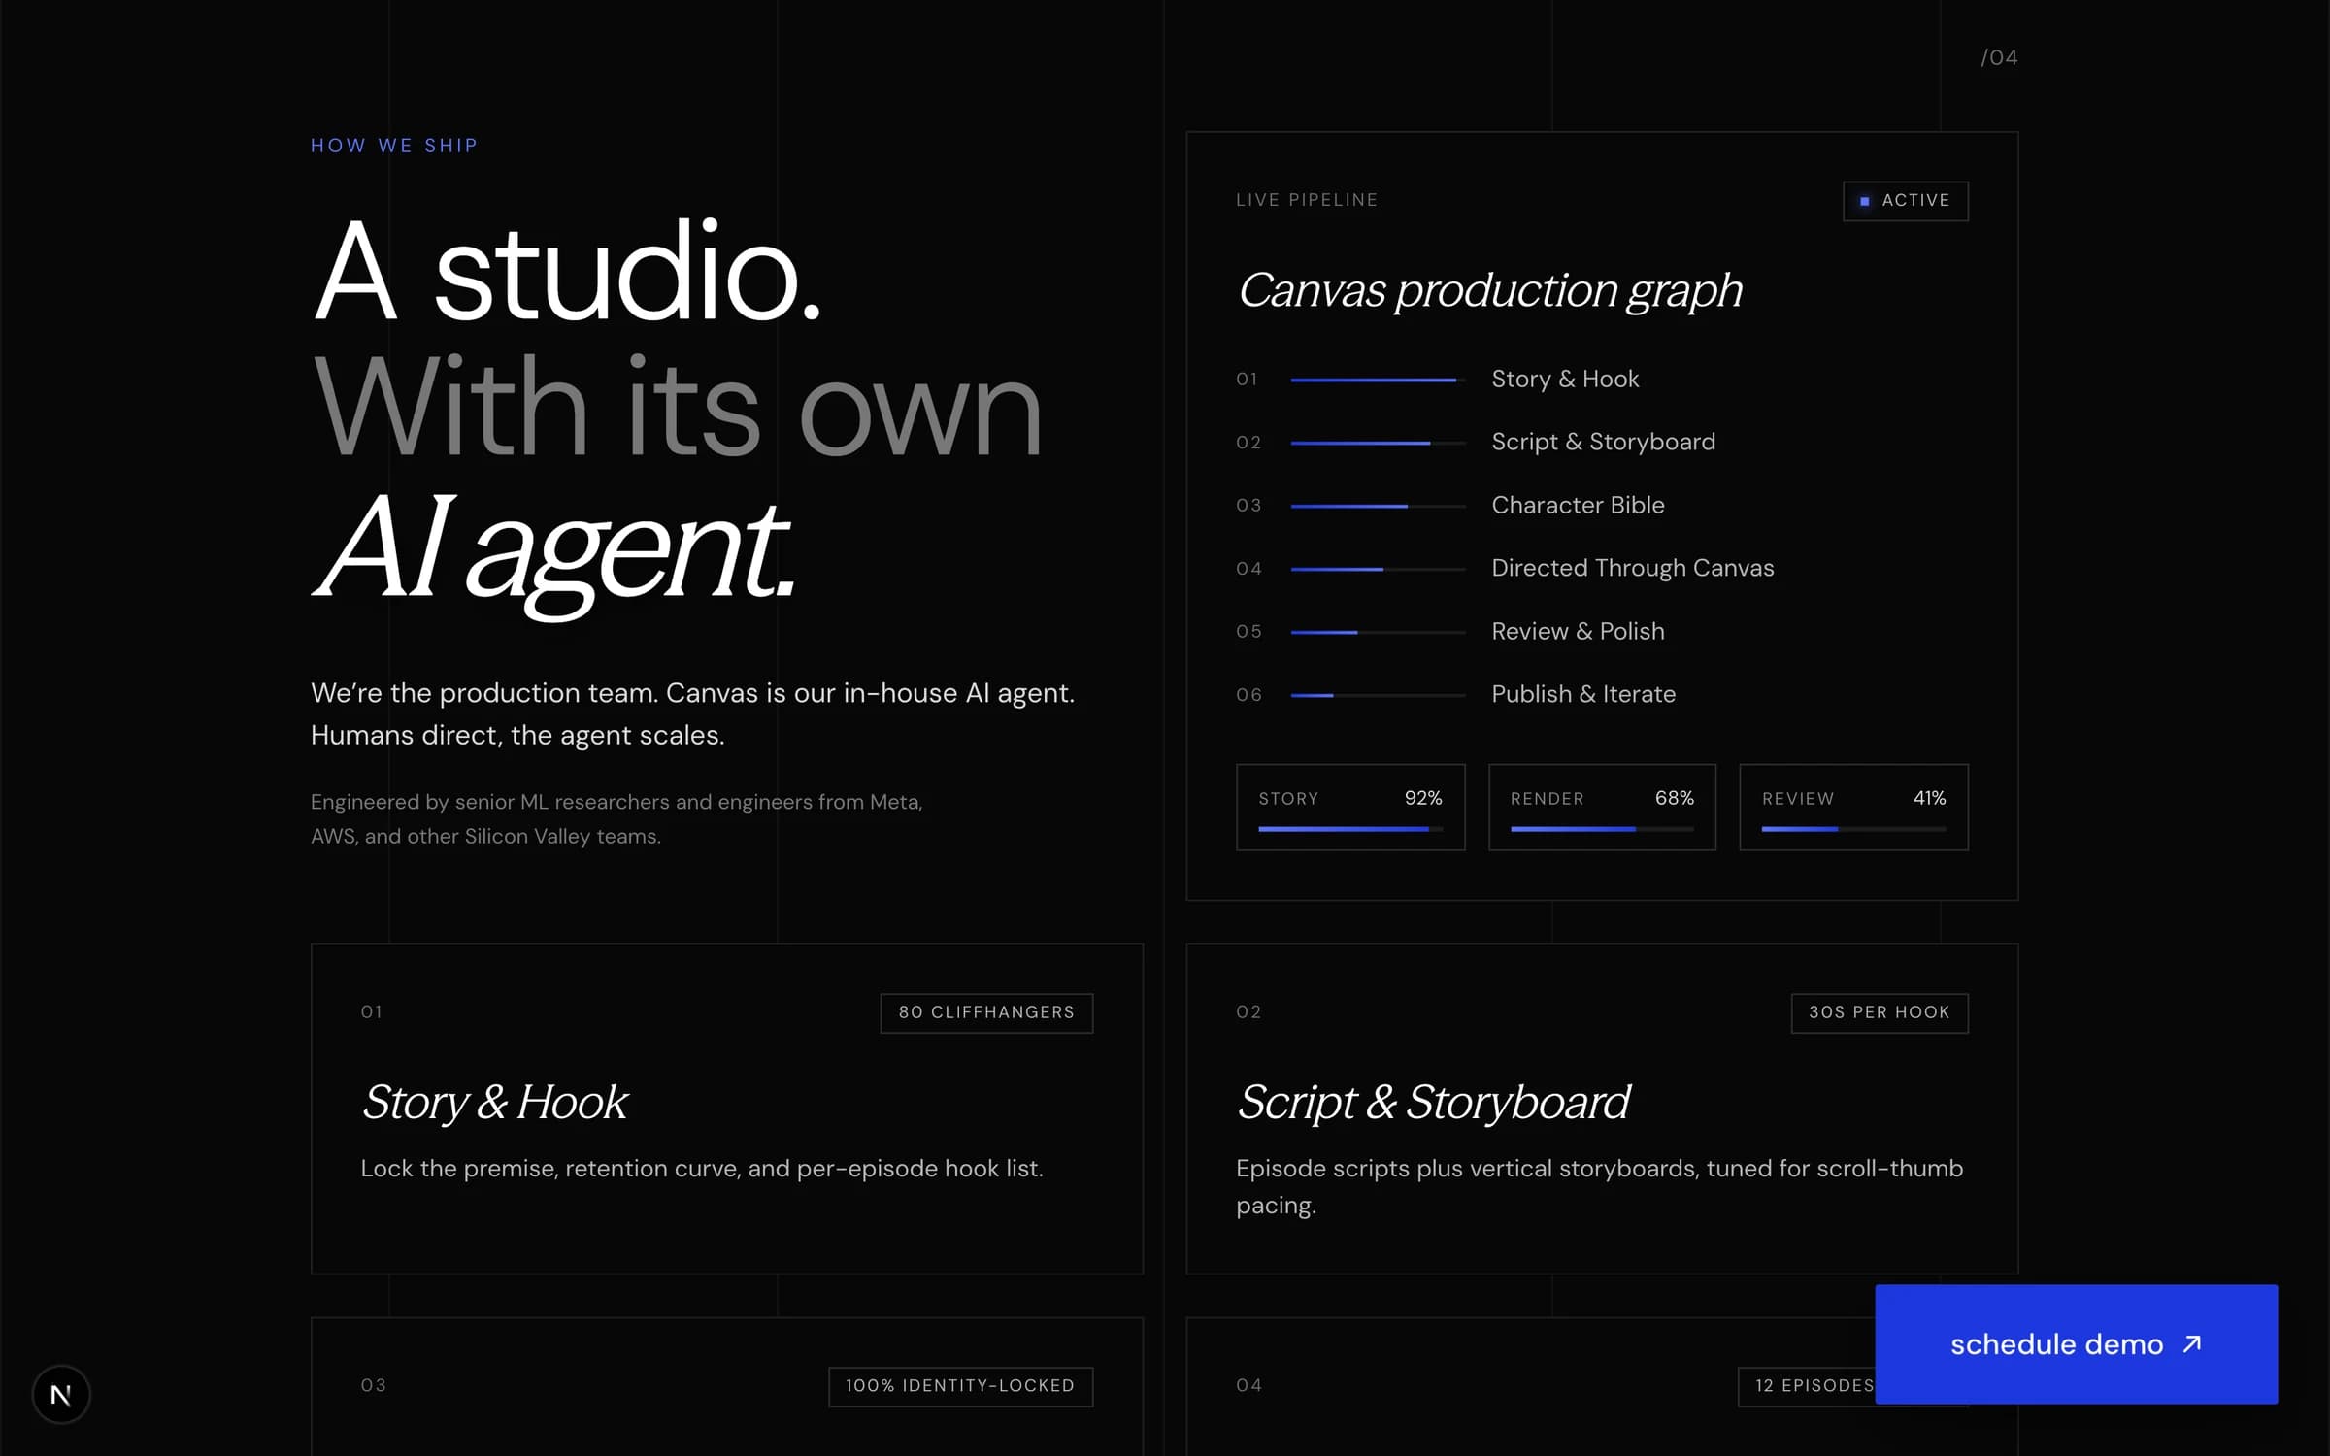Select Review & Polish pipeline row
The height and width of the screenshot is (1456, 2330).
(x=1602, y=632)
